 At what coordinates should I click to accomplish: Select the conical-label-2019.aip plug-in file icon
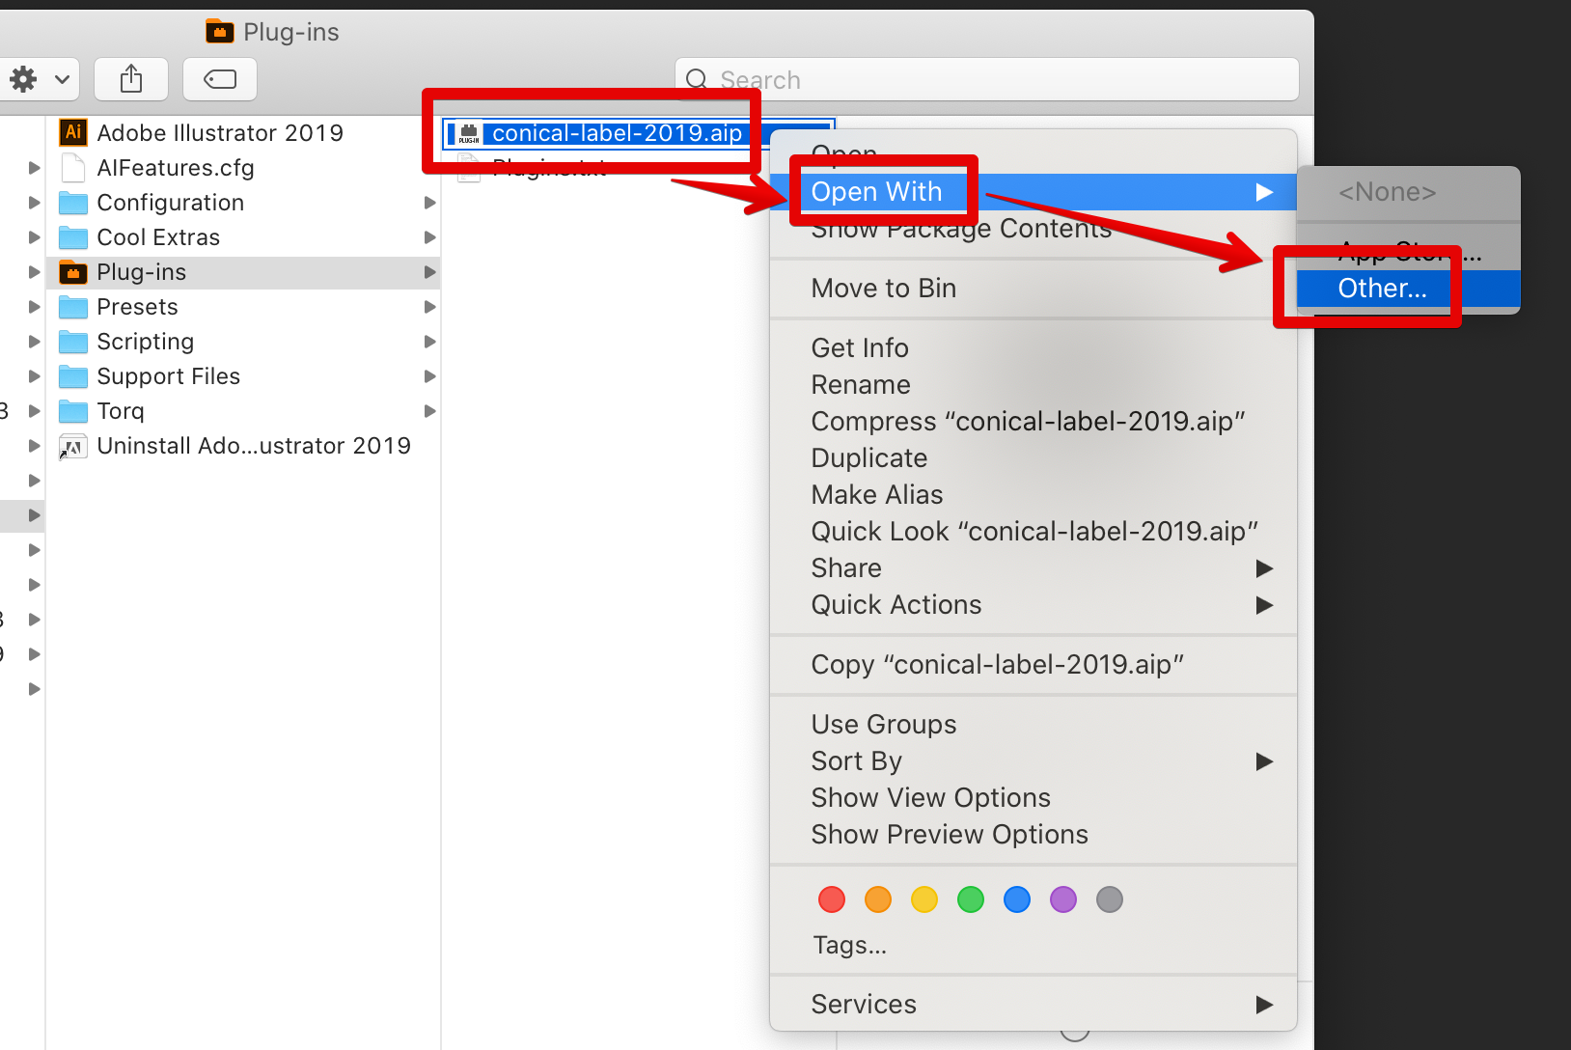click(x=469, y=132)
